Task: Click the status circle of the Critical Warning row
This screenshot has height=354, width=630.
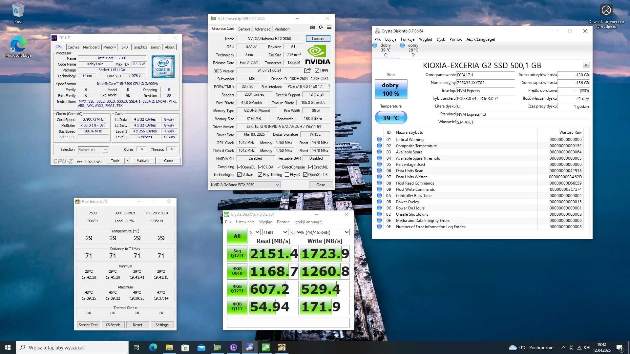Action: pyautogui.click(x=379, y=139)
